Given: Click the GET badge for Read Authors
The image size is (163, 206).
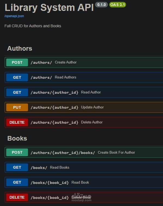Looking at the screenshot, I should click(x=17, y=77).
